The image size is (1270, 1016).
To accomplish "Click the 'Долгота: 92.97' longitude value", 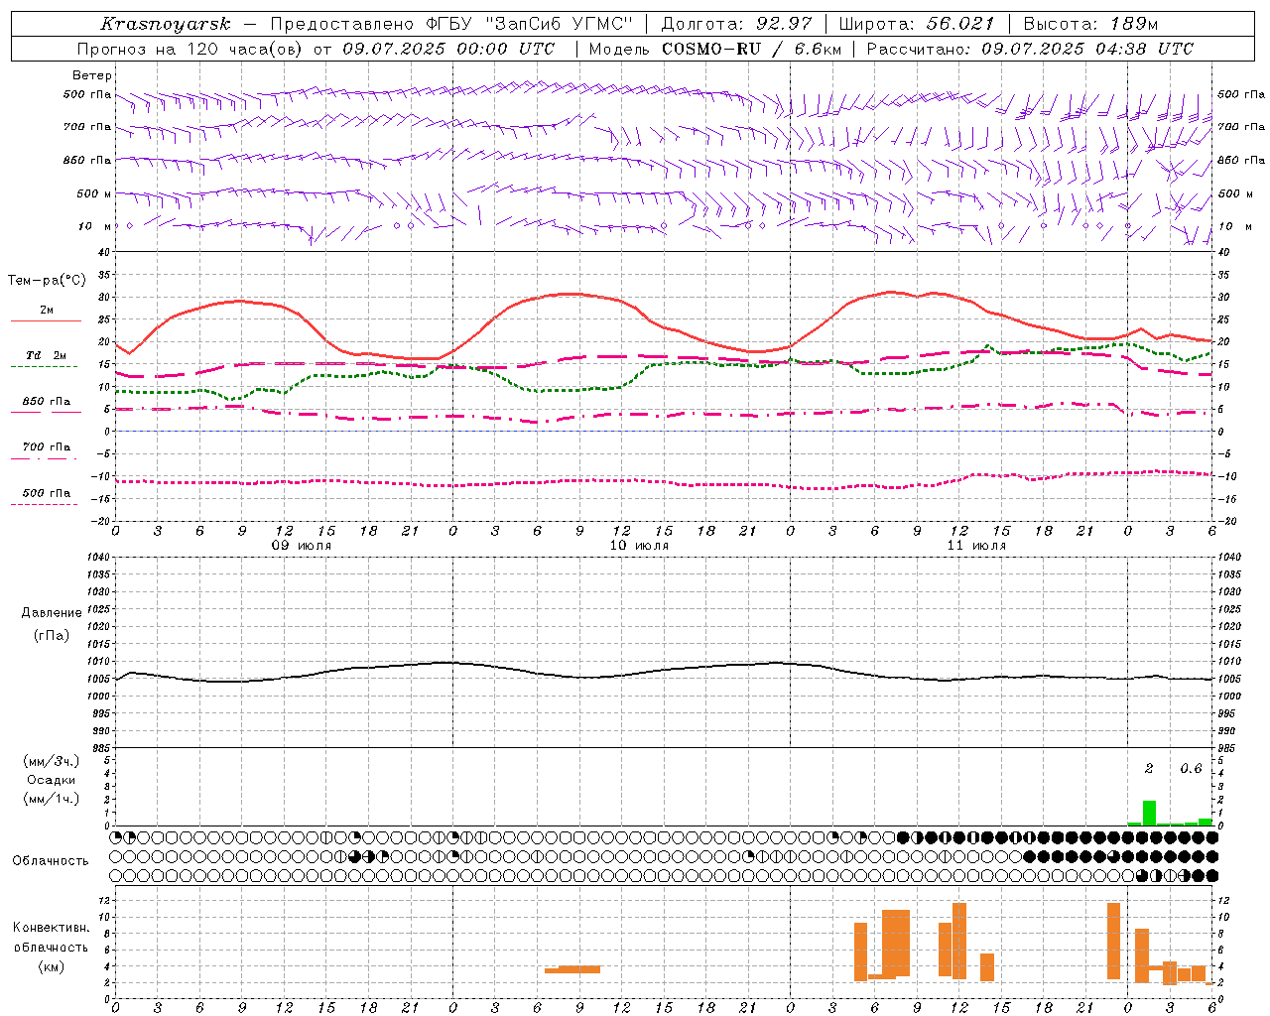I will coord(736,24).
